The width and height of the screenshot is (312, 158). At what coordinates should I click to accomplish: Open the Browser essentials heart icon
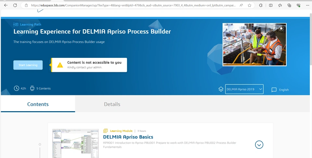pyautogui.click(x=298, y=6)
